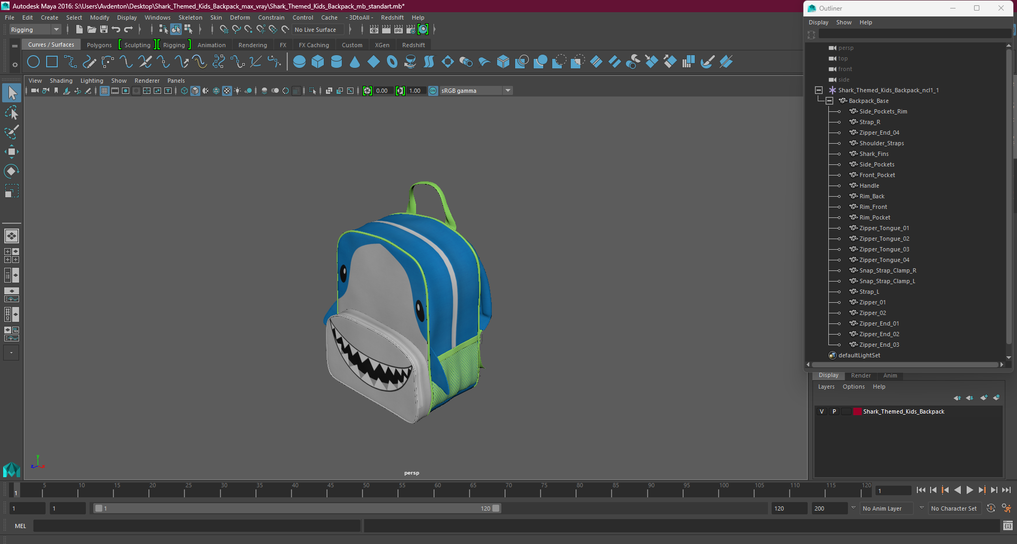Click Go to End of playback
This screenshot has width=1017, height=544.
click(x=1006, y=490)
